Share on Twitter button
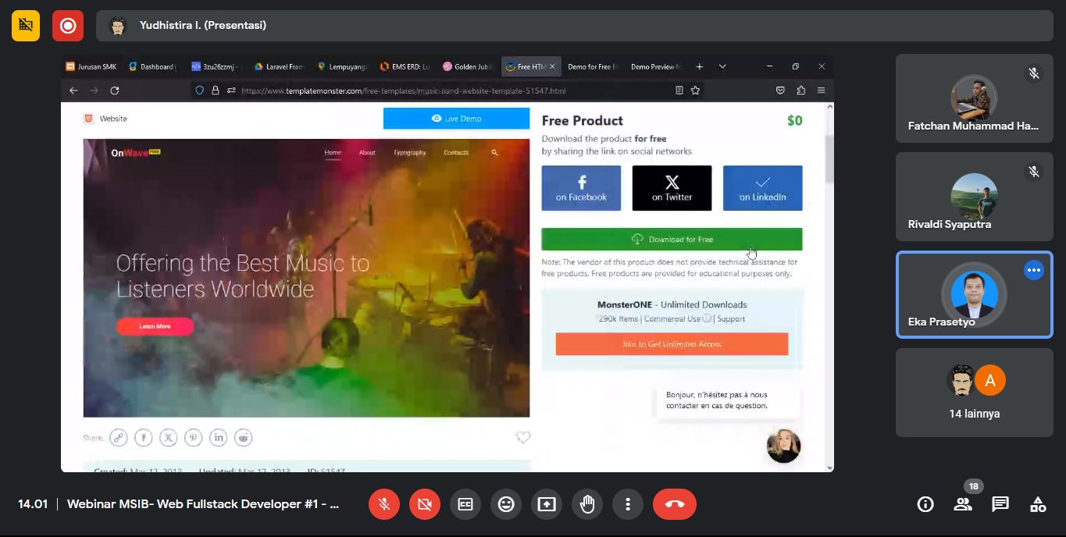The height and width of the screenshot is (537, 1066). point(672,188)
